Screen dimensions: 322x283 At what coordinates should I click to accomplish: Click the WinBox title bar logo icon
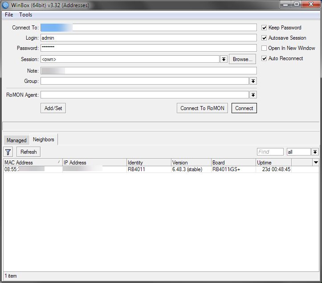5,5
